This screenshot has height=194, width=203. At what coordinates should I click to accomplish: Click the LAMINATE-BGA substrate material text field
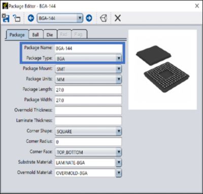[85, 163]
